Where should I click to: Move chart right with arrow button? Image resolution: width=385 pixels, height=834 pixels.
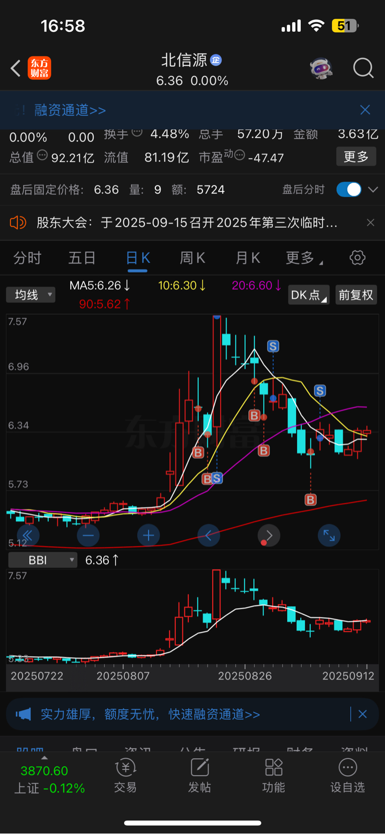point(269,536)
